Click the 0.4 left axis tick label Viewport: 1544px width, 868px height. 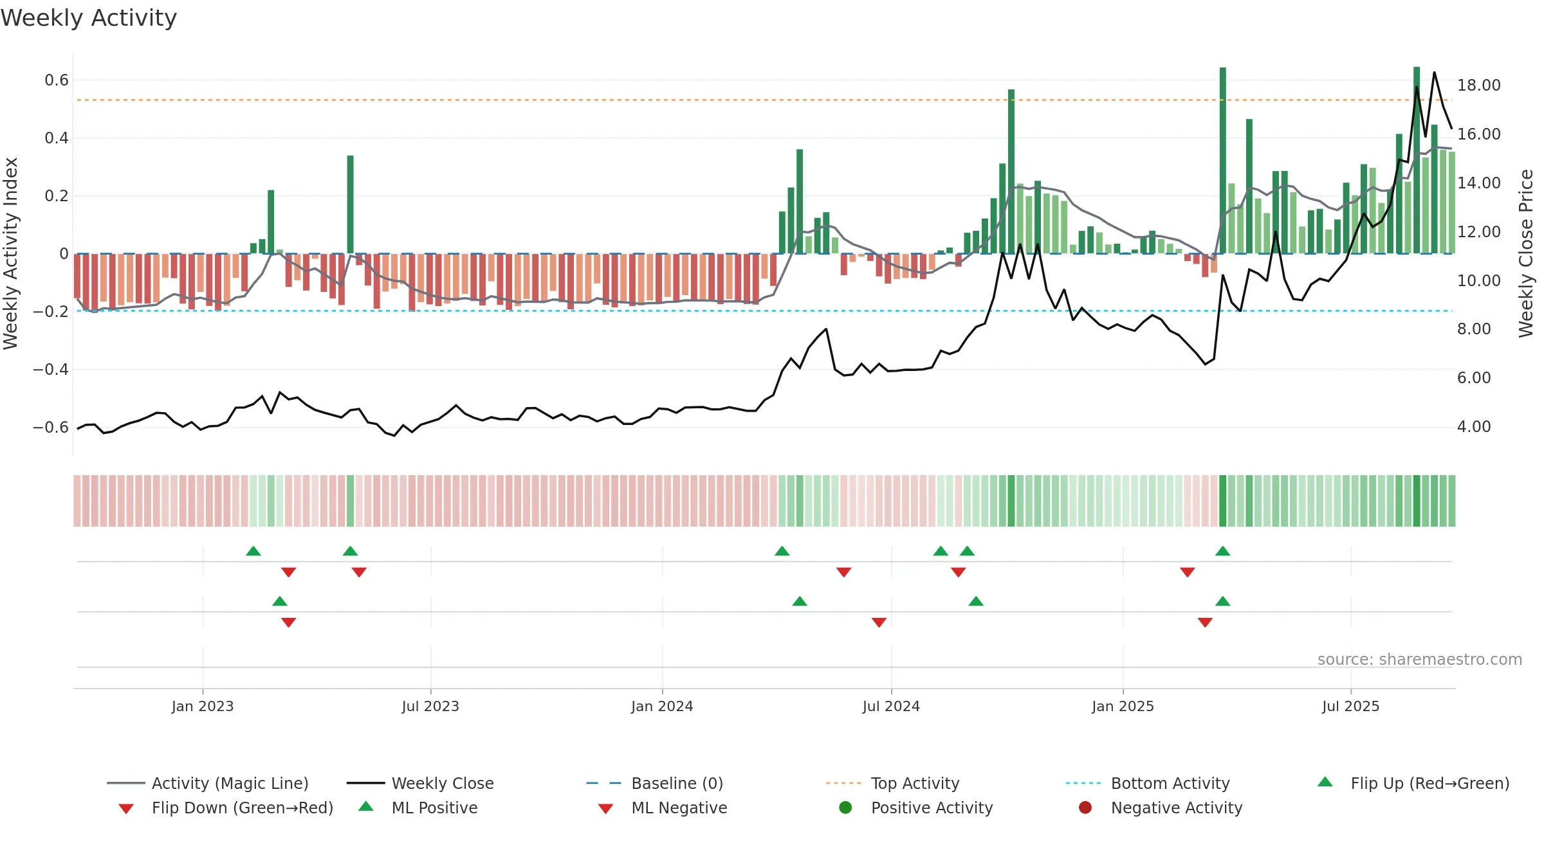click(x=57, y=138)
